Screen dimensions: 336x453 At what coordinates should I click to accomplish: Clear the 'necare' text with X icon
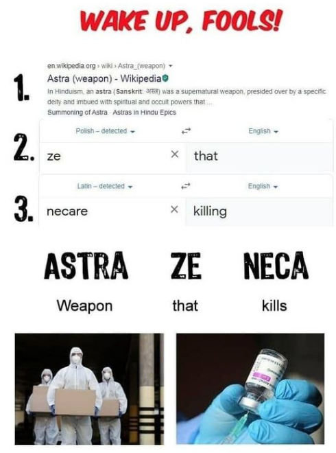point(174,209)
